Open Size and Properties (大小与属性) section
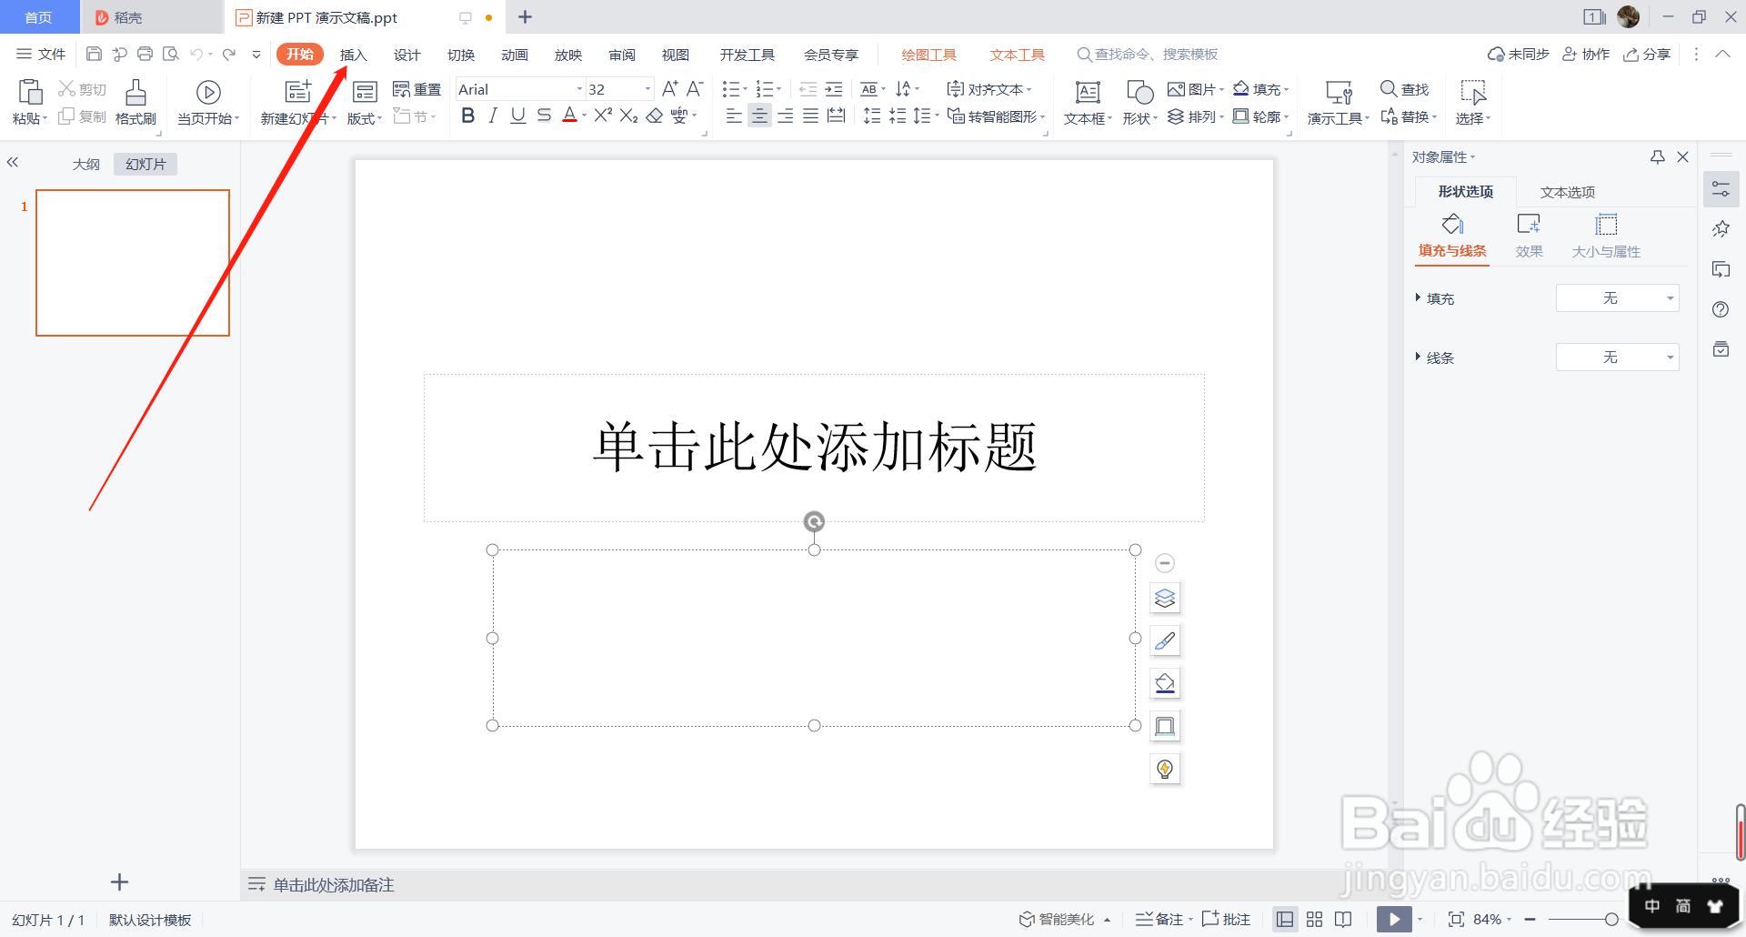 pyautogui.click(x=1606, y=236)
